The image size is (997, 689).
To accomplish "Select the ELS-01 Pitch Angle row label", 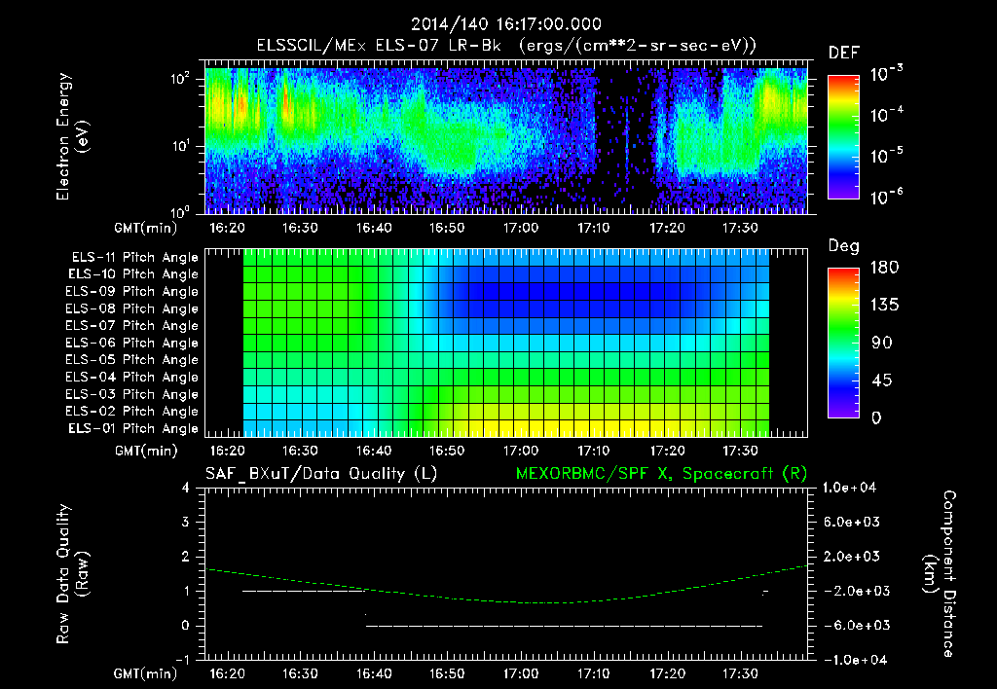I will click(x=132, y=428).
